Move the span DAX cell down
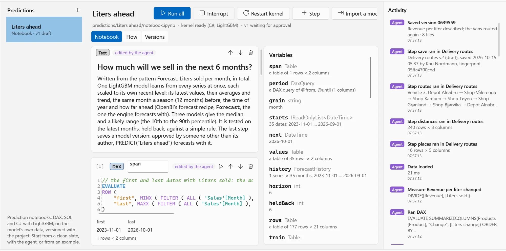 click(x=241, y=166)
